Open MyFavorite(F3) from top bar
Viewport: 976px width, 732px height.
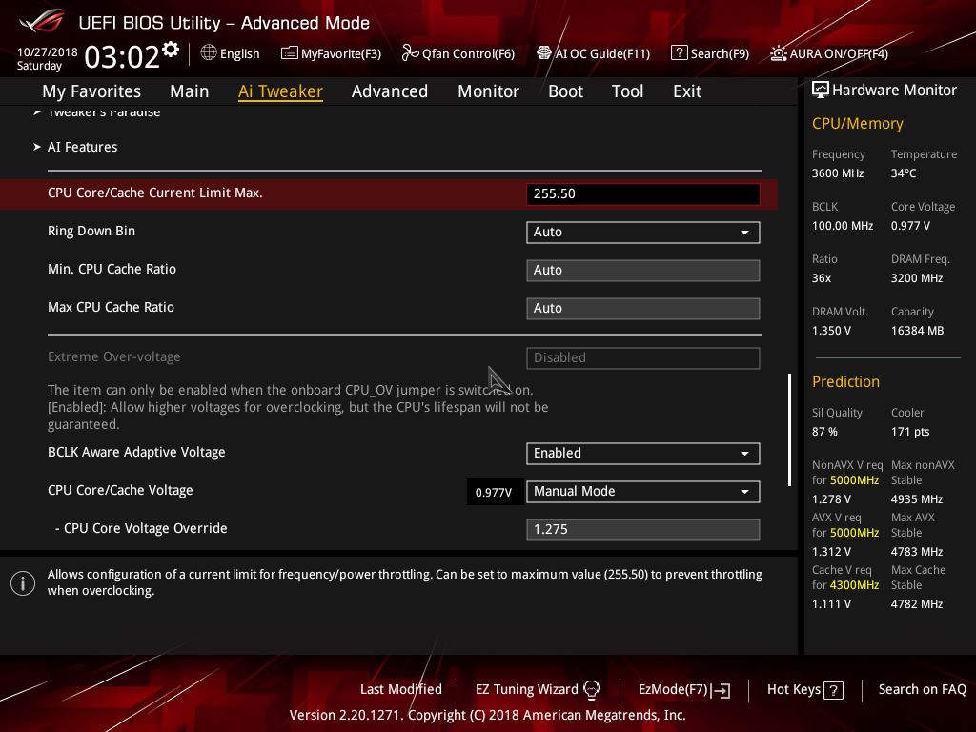331,53
